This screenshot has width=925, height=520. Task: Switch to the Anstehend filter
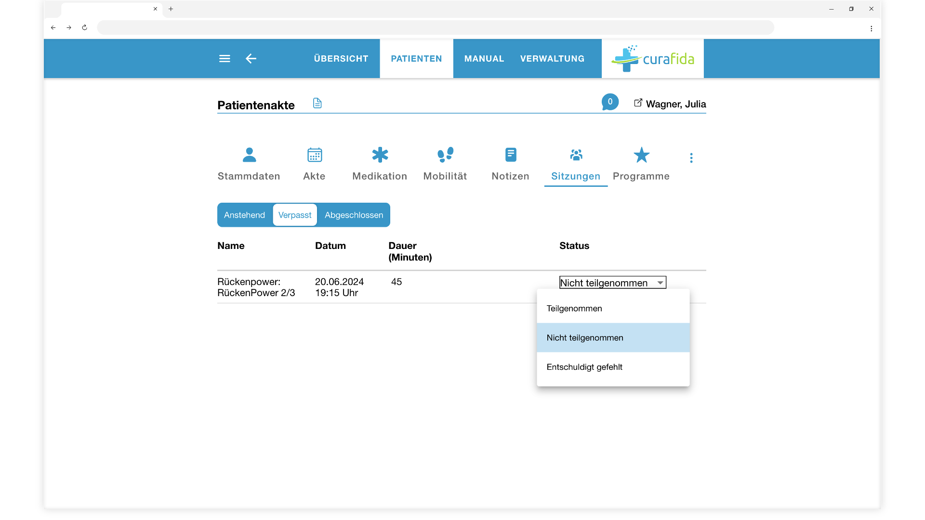point(244,215)
